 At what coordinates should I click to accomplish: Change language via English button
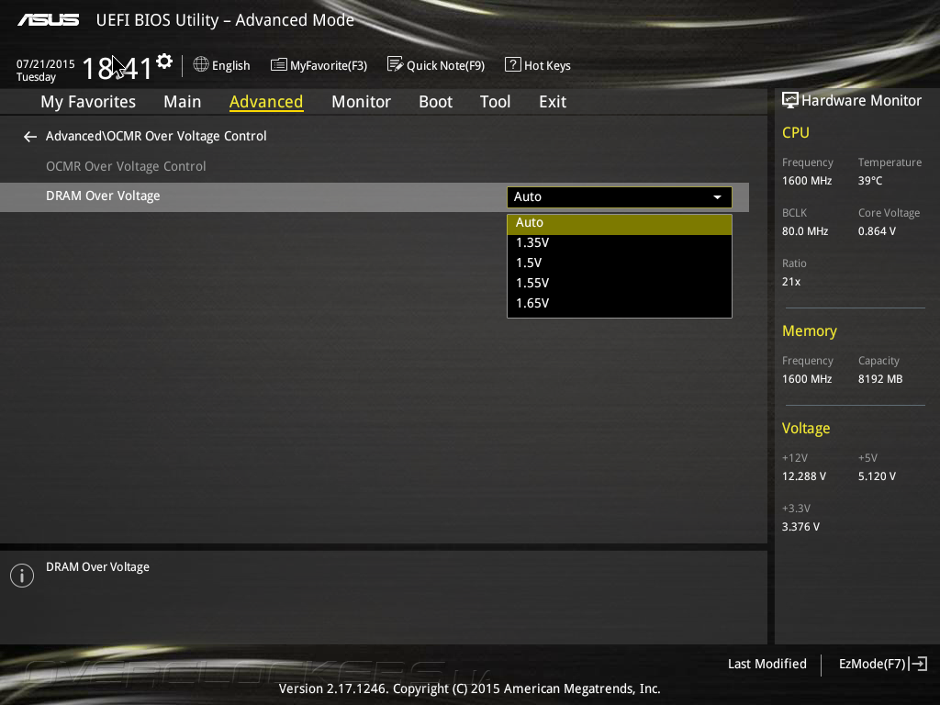point(222,65)
